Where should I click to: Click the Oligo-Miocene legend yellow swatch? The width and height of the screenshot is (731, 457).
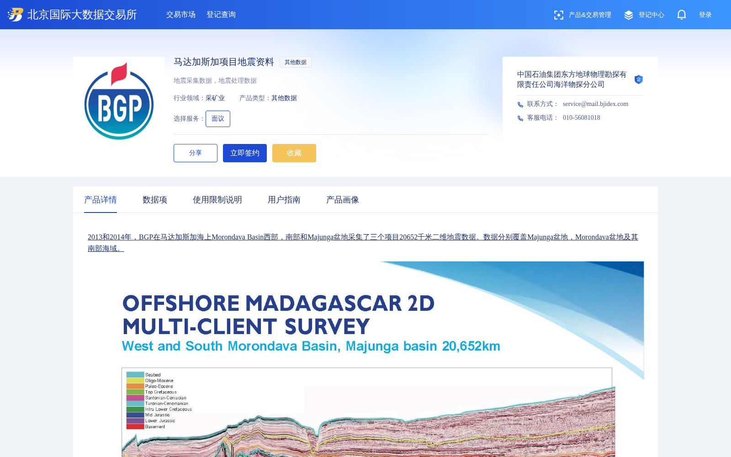click(135, 381)
